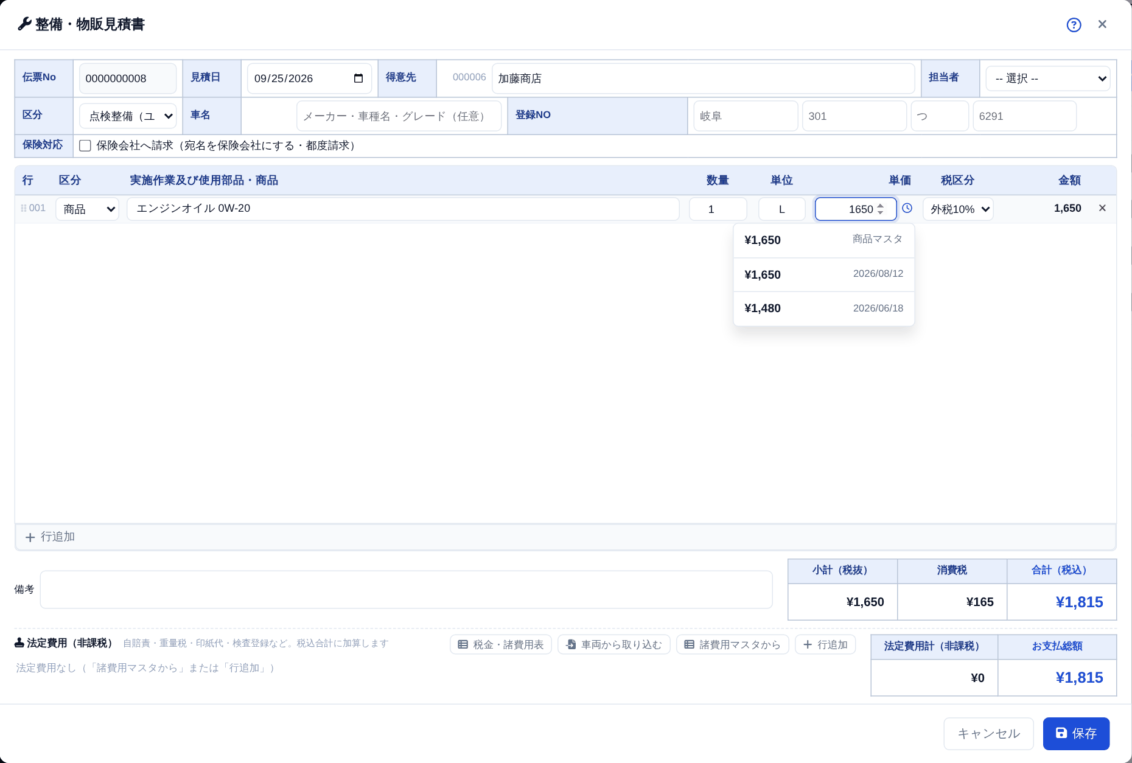Click the 数量 field of row 001
Viewport: 1132px width, 763px height.
tap(718, 209)
